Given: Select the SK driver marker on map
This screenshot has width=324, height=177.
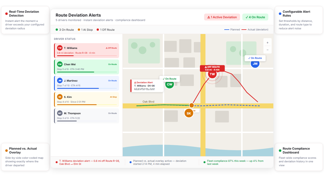Looking at the screenshot, I should click(189, 113).
